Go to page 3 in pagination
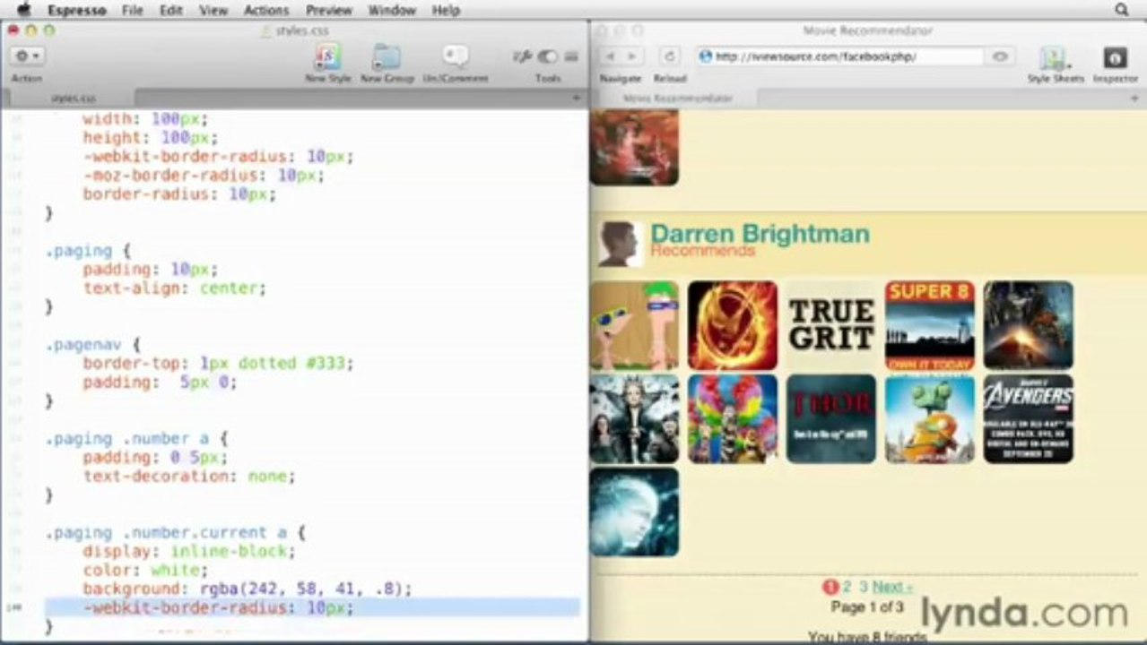 (863, 587)
